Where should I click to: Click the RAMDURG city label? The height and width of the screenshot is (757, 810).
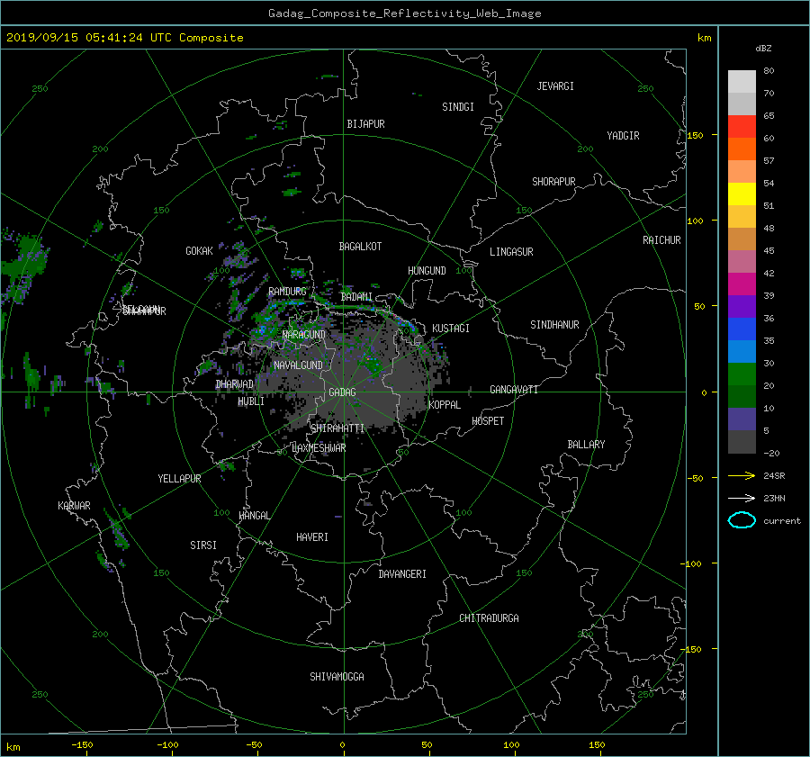(287, 292)
